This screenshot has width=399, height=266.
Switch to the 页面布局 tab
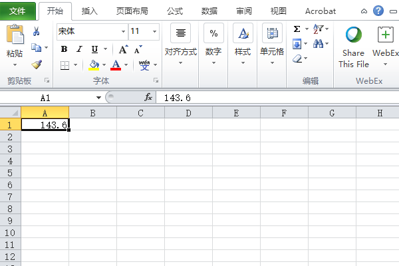tap(132, 11)
